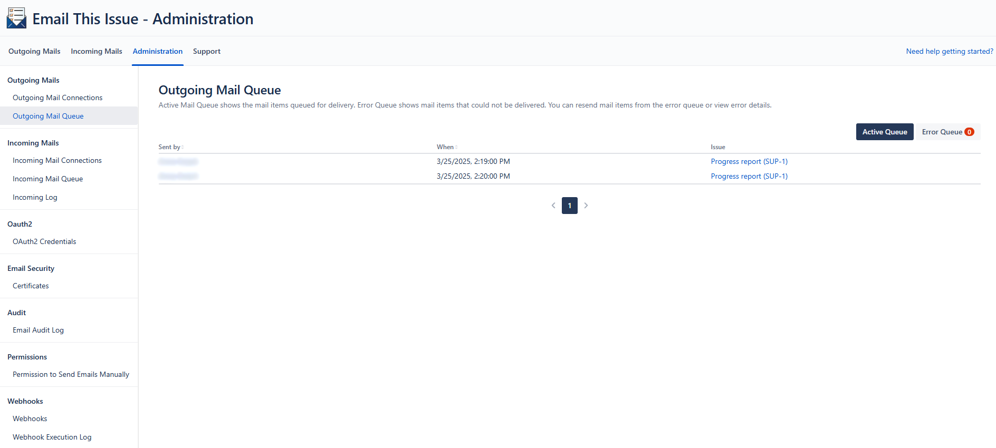Screen dimensions: 996x448
Task: Sort the table by Sent by column
Action: [x=170, y=147]
